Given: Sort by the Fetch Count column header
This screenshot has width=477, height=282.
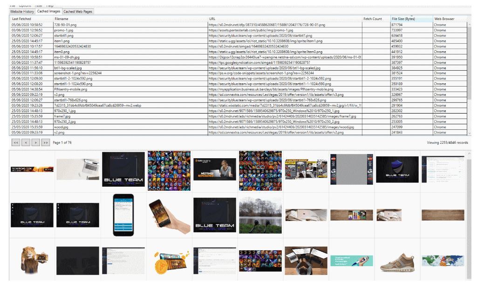Looking at the screenshot, I should (376, 19).
